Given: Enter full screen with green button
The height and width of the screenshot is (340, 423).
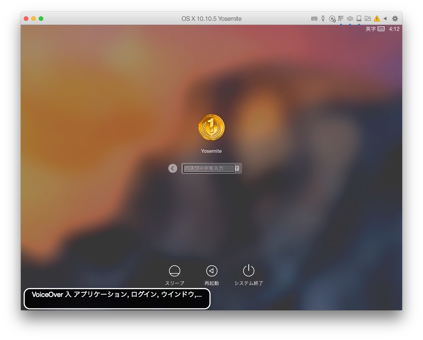Looking at the screenshot, I should pos(41,19).
